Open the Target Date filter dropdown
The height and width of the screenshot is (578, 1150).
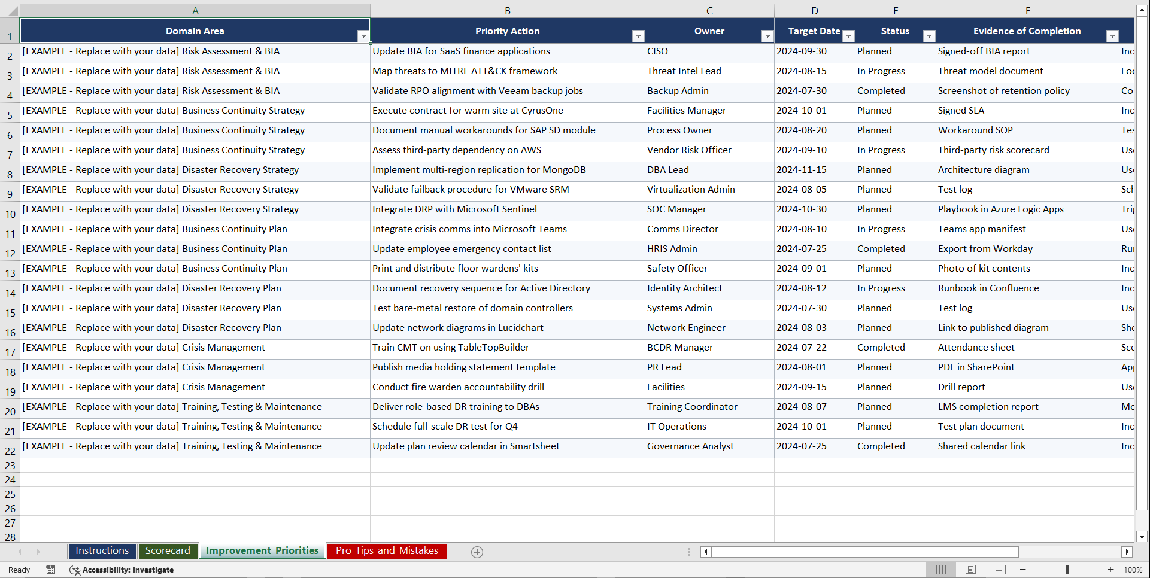click(x=848, y=36)
